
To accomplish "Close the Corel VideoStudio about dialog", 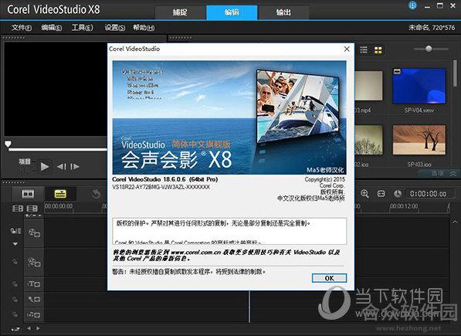I will [347, 49].
